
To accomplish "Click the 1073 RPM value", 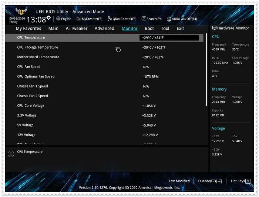I will pos(151,77).
